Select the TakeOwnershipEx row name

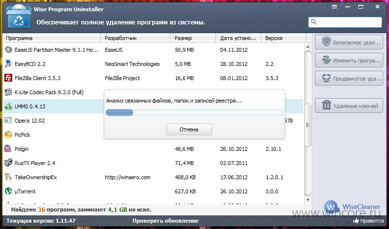tap(36, 177)
